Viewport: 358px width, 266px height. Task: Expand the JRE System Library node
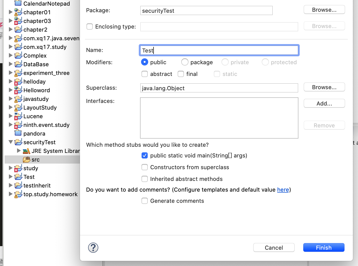pos(19,151)
